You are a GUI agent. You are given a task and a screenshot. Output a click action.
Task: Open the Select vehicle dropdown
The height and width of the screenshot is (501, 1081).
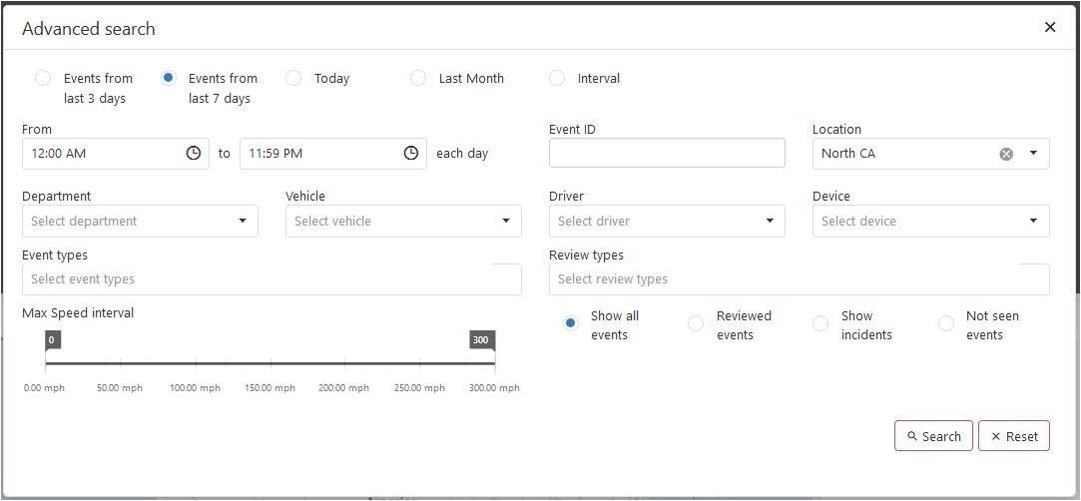pyautogui.click(x=403, y=222)
